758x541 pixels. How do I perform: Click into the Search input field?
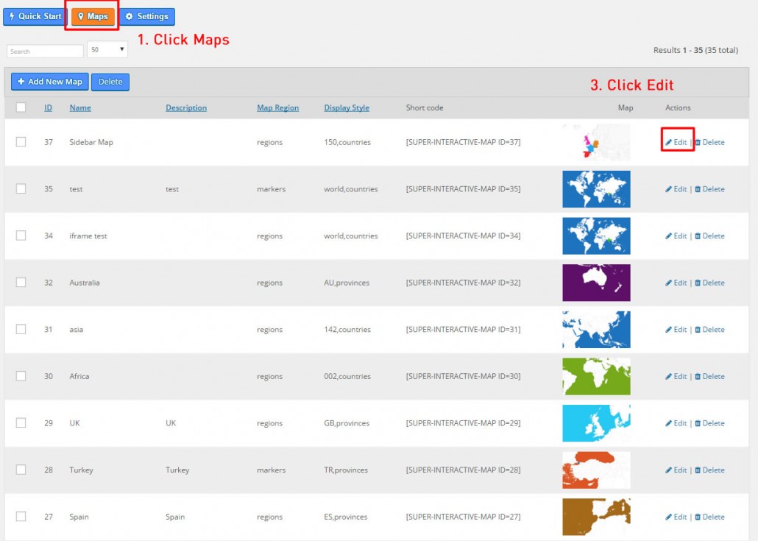coord(45,52)
